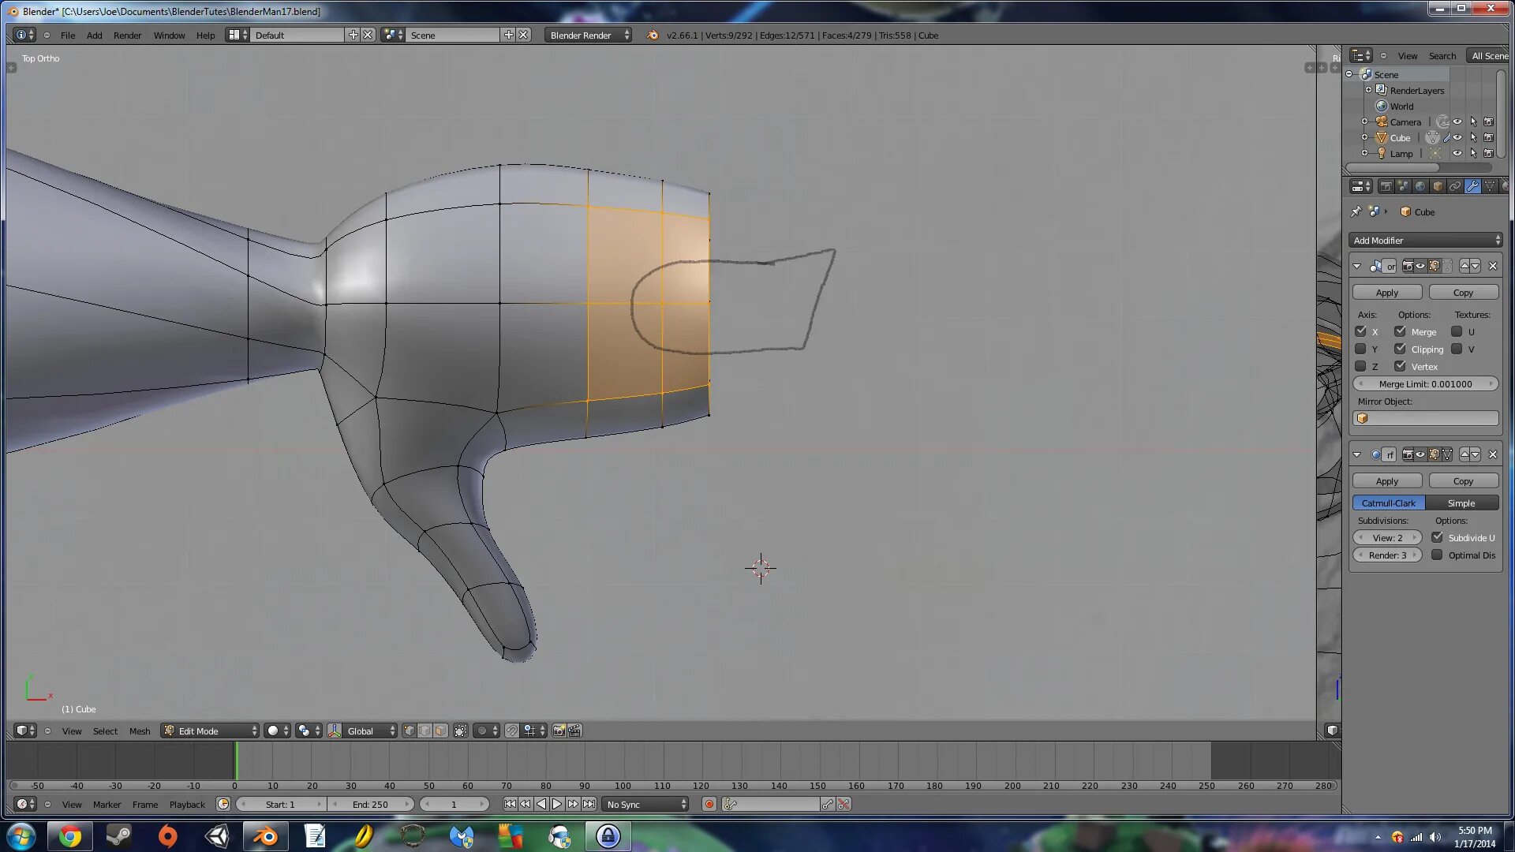Toggle X axis mirror checkbox
The width and height of the screenshot is (1515, 852).
click(1361, 331)
